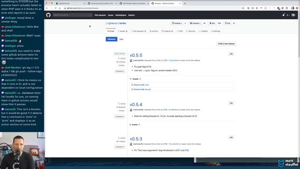Open the plus create-new dropdown
The width and height of the screenshot is (300, 169).
click(288, 15)
